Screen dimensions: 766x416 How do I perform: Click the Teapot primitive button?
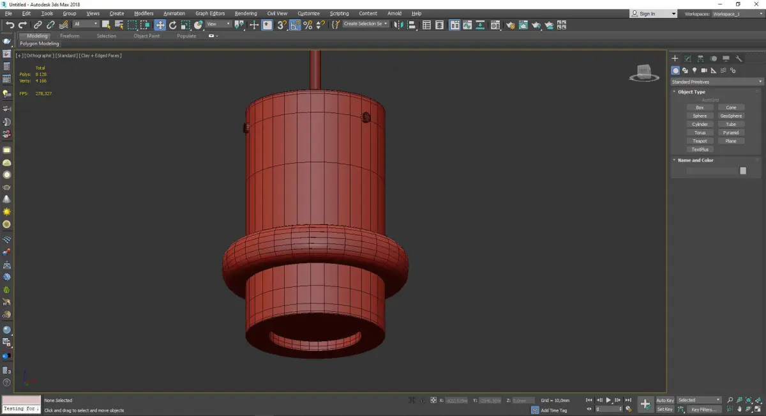coord(700,141)
